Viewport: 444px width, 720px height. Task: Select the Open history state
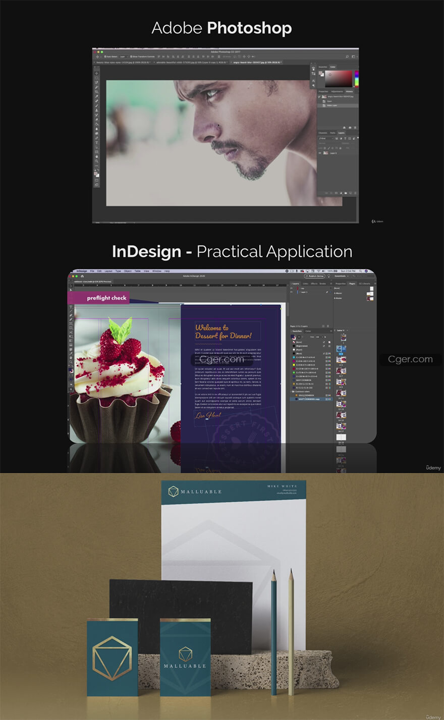pos(338,101)
